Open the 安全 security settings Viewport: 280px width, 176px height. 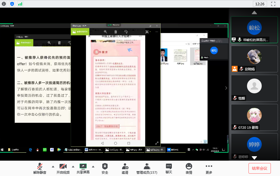[105, 168]
